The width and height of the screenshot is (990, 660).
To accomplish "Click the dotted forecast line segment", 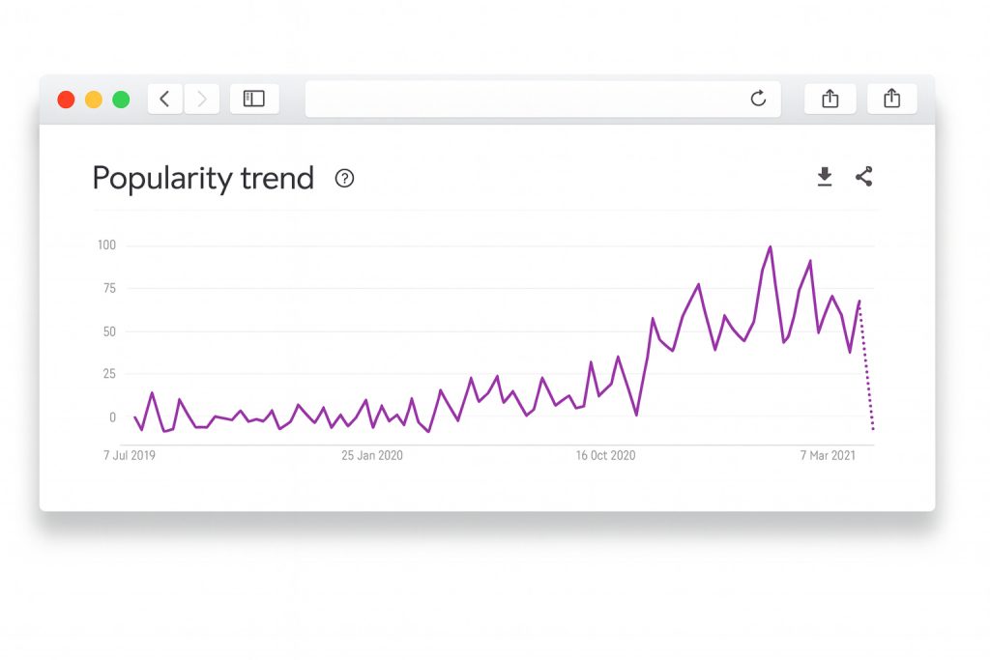I will point(866,369).
